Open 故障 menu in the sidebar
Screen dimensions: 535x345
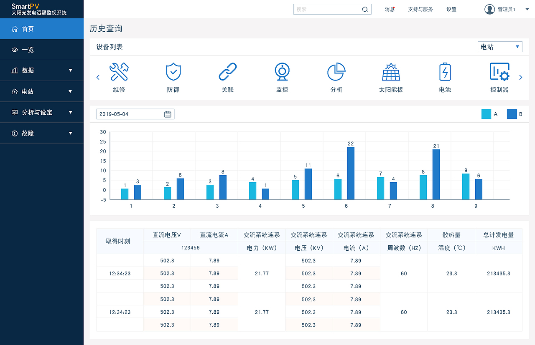42,133
